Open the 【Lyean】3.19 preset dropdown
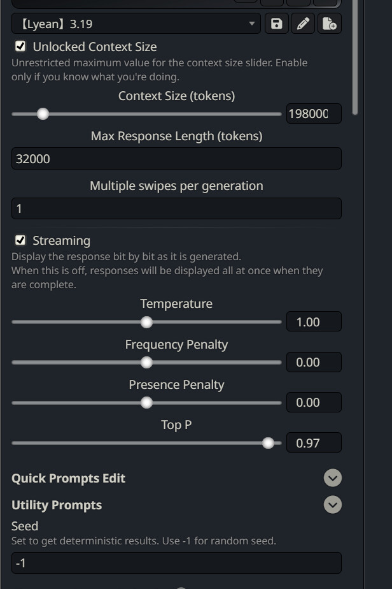392x589 pixels. point(136,24)
